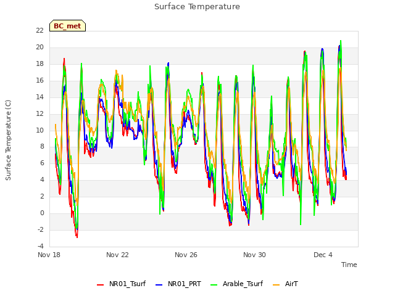Click the -2 y-axis tick label

click(41, 229)
